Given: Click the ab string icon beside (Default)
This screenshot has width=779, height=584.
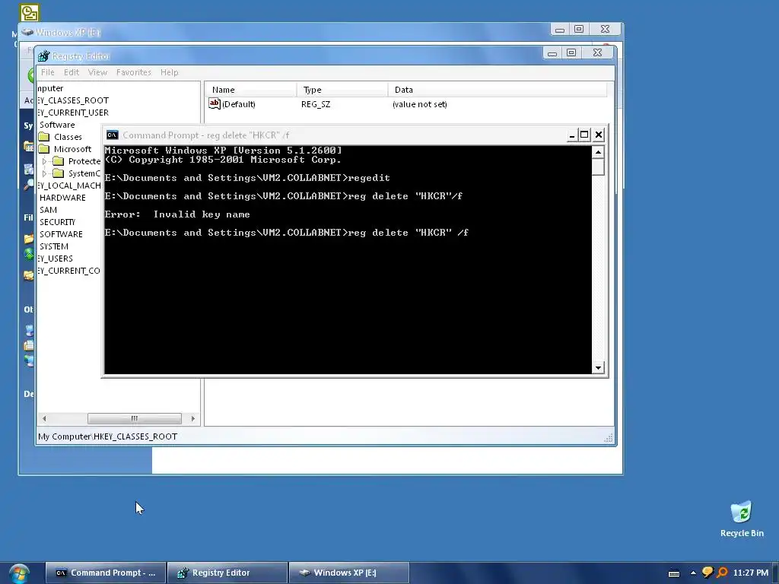Looking at the screenshot, I should [214, 103].
